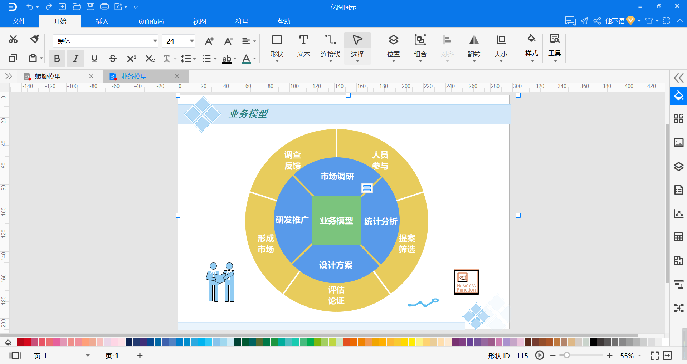687x364 pixels.
Task: Open the 文件 menu
Action: (19, 21)
